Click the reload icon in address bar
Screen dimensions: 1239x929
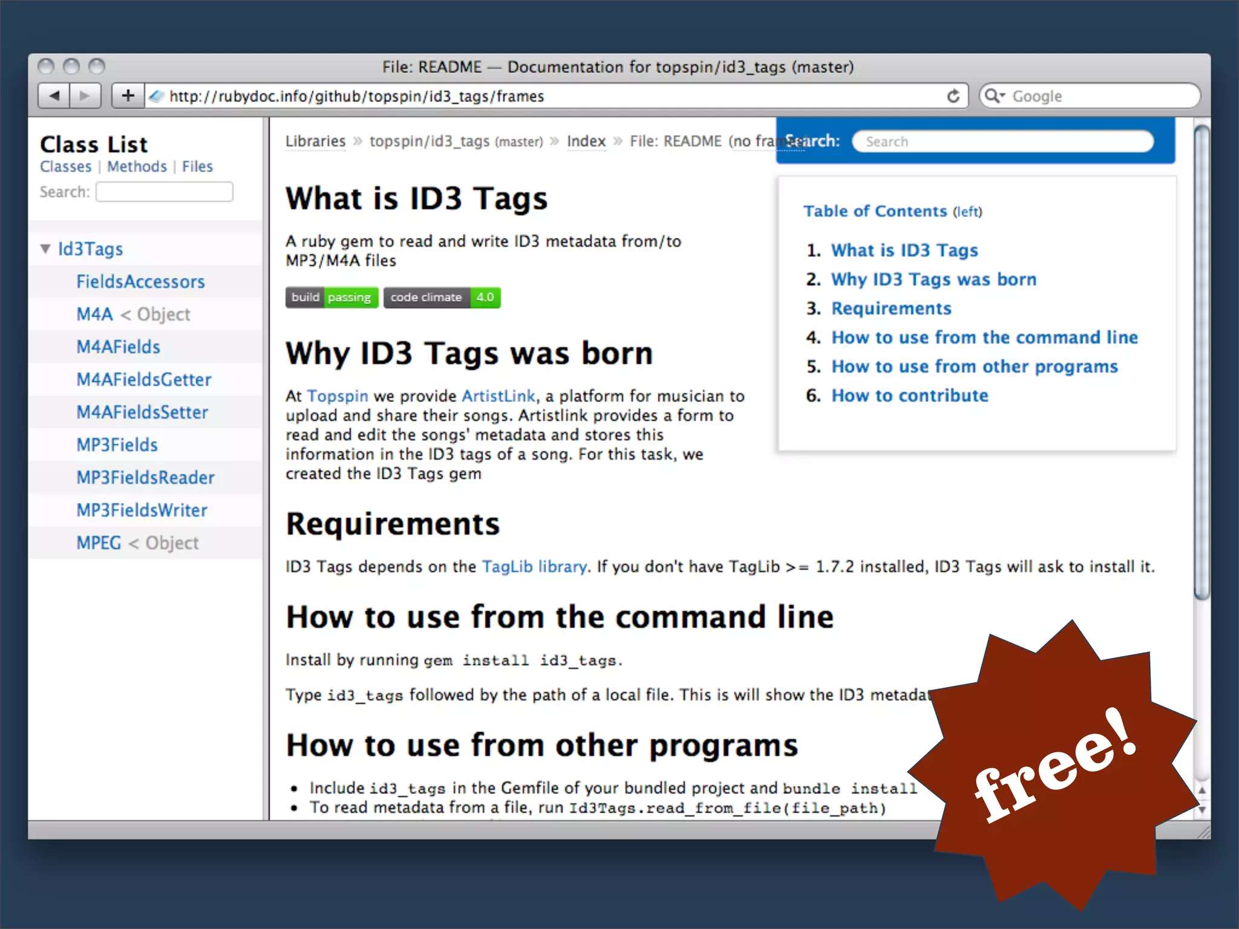pyautogui.click(x=953, y=96)
